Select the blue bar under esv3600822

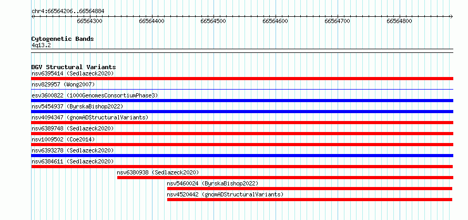(x=242, y=101)
